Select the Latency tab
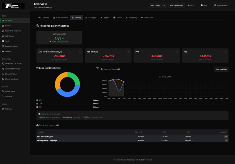 [x=76, y=18]
